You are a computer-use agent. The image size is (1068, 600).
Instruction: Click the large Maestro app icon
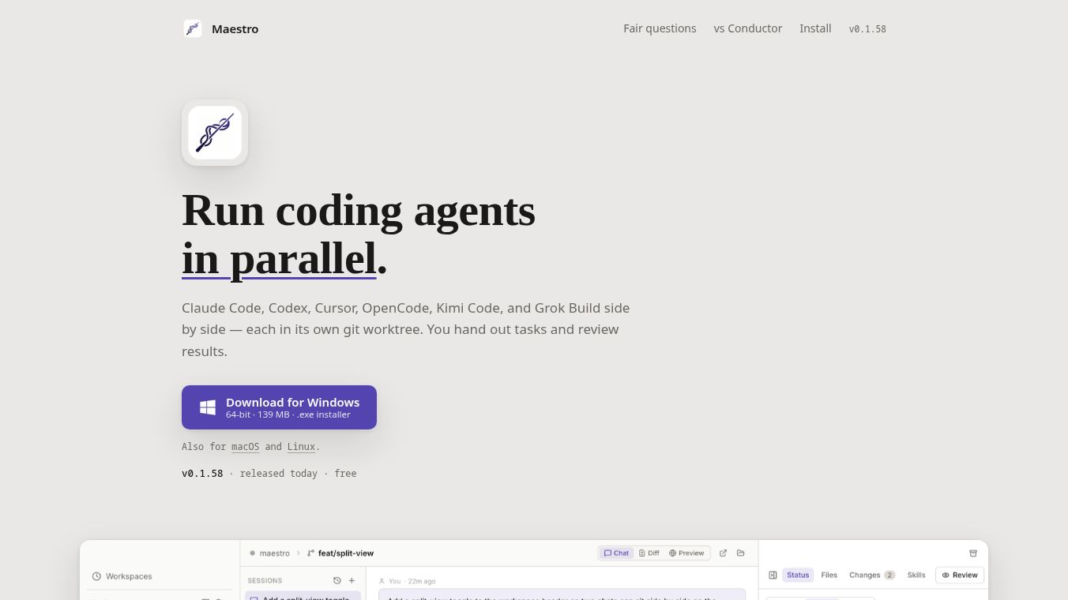pyautogui.click(x=215, y=133)
